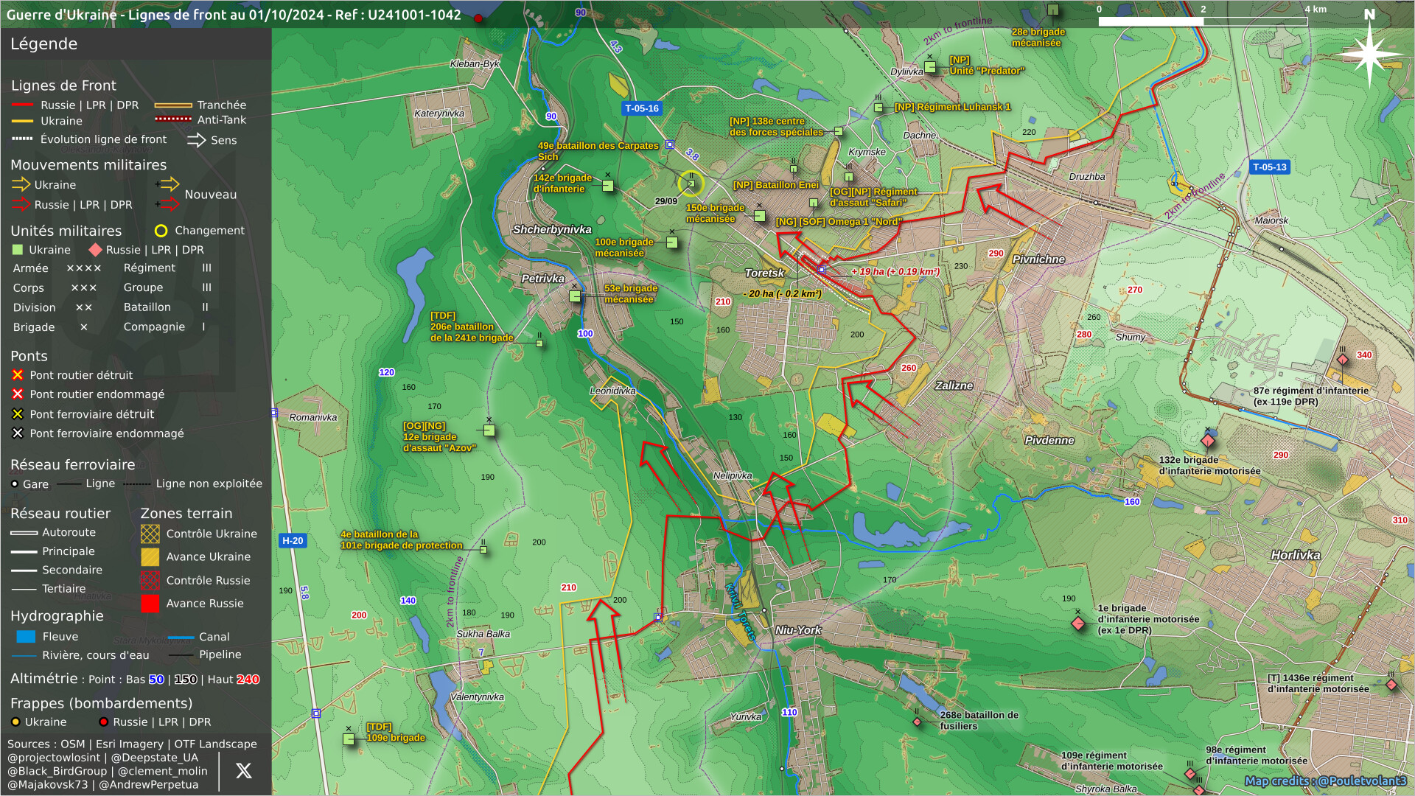
Task: Click the 132e brigade red diamond marker
Action: pos(1207,441)
